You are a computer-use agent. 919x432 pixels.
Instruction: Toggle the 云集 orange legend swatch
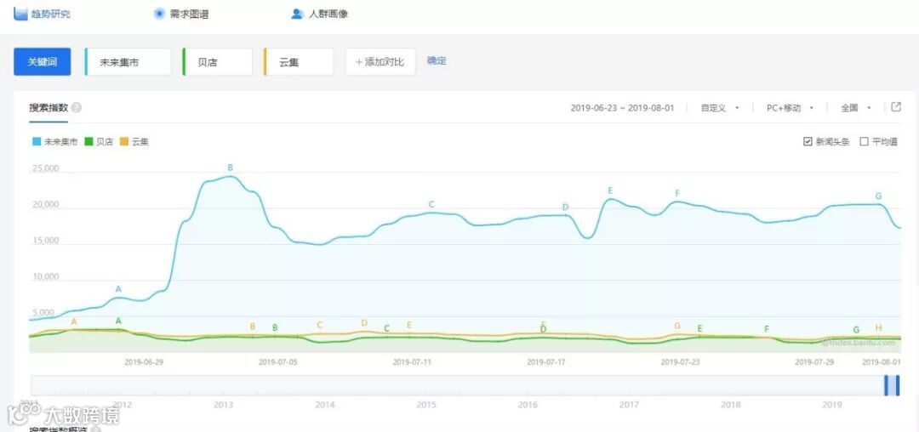click(x=123, y=142)
